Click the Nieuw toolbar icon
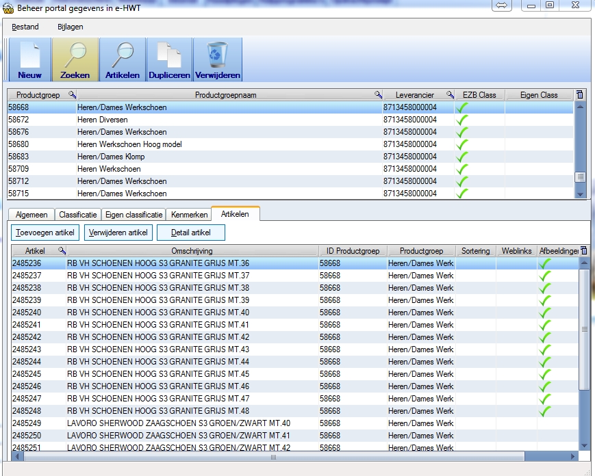595x476 pixels. point(29,59)
